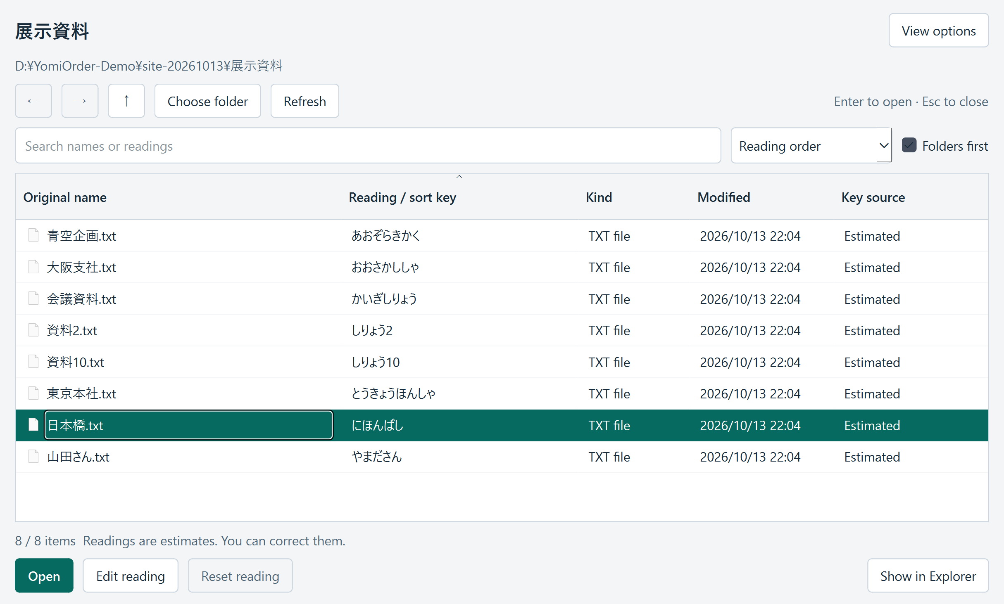Go up one folder with the up arrow
The image size is (1004, 604).
coord(126,101)
